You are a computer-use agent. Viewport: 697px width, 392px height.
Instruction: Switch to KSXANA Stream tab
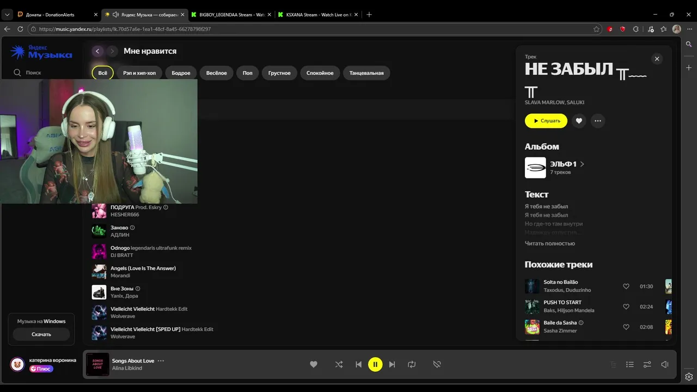pyautogui.click(x=317, y=15)
